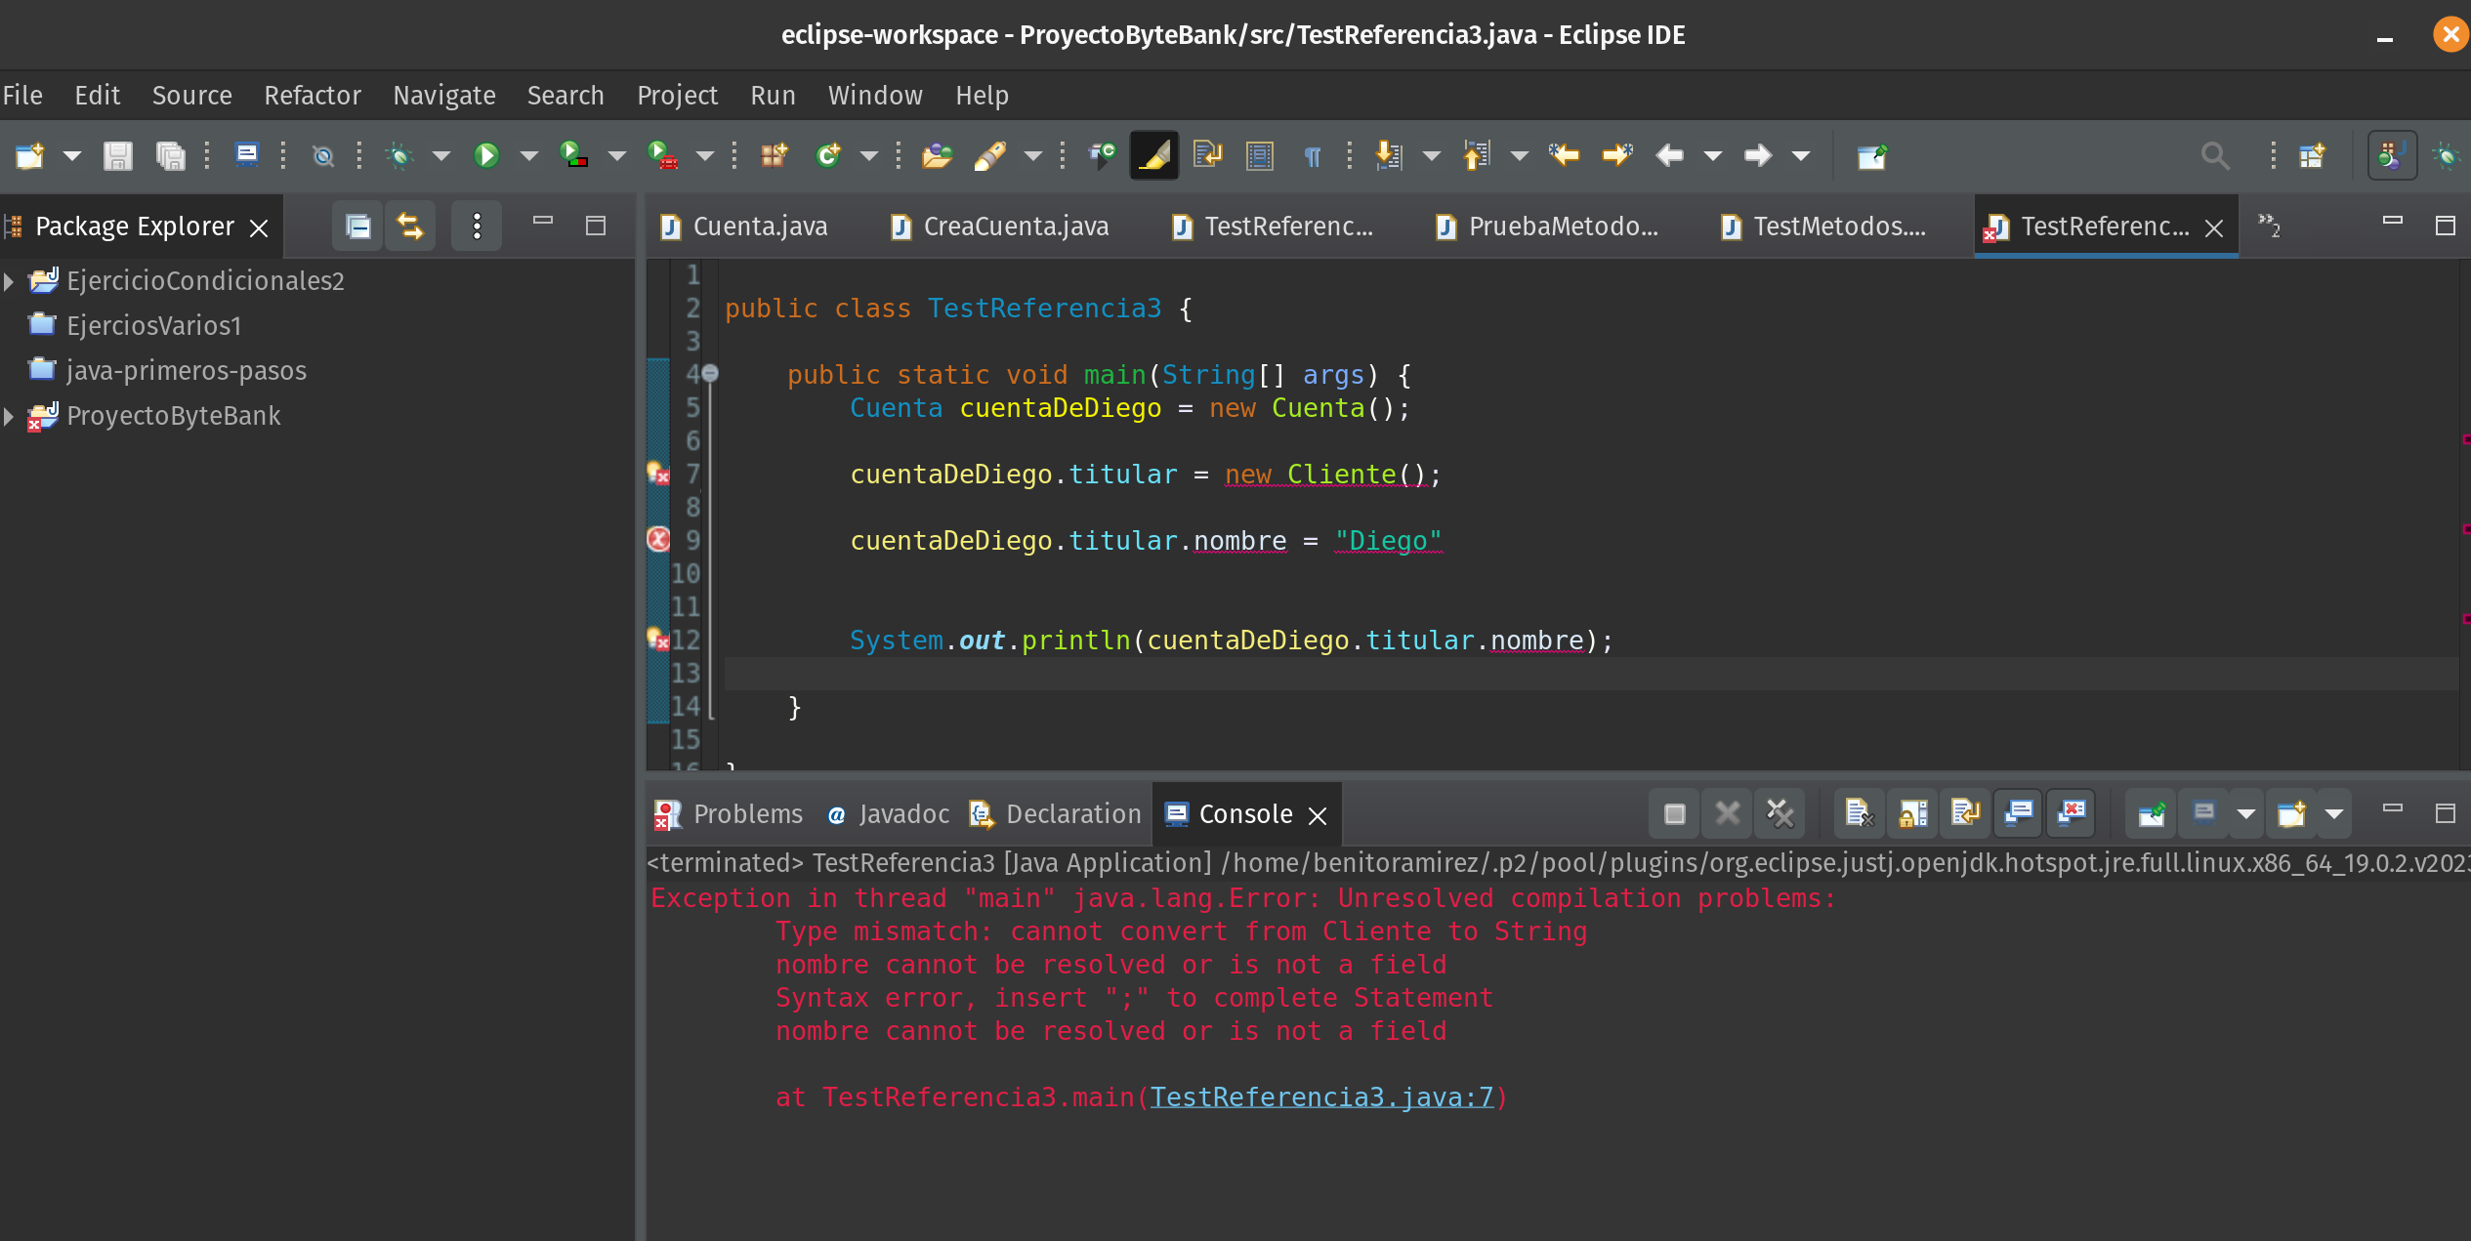The width and height of the screenshot is (2471, 1241).
Task: Click the quick-fix error marker on line 7
Action: (x=659, y=474)
